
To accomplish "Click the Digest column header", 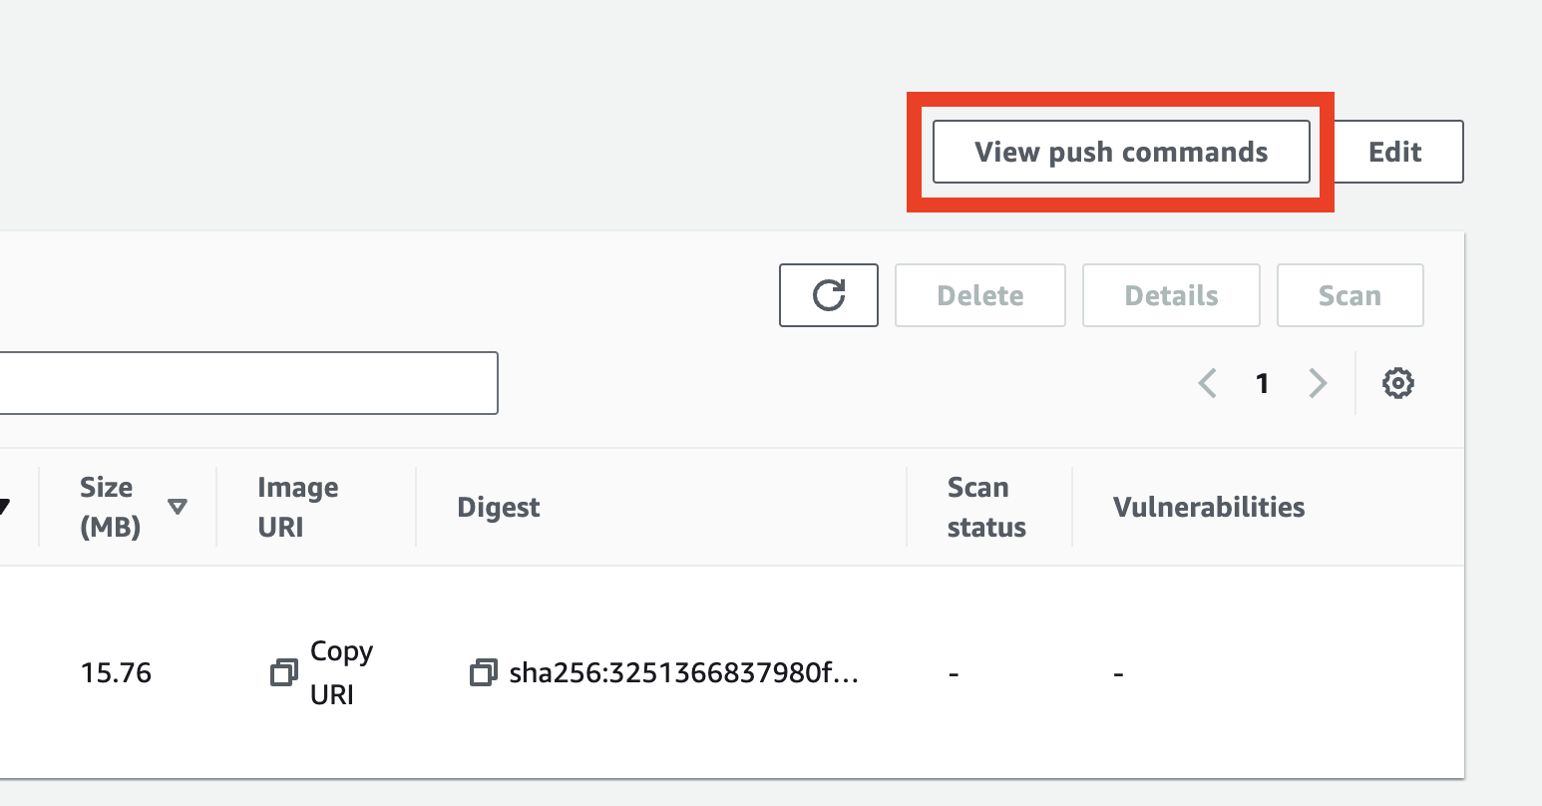I will [499, 507].
